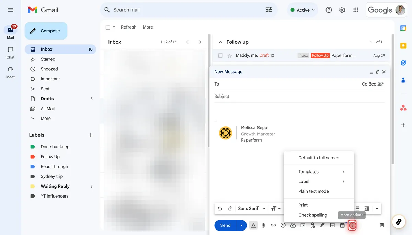Click More next to Refresh

tap(148, 27)
